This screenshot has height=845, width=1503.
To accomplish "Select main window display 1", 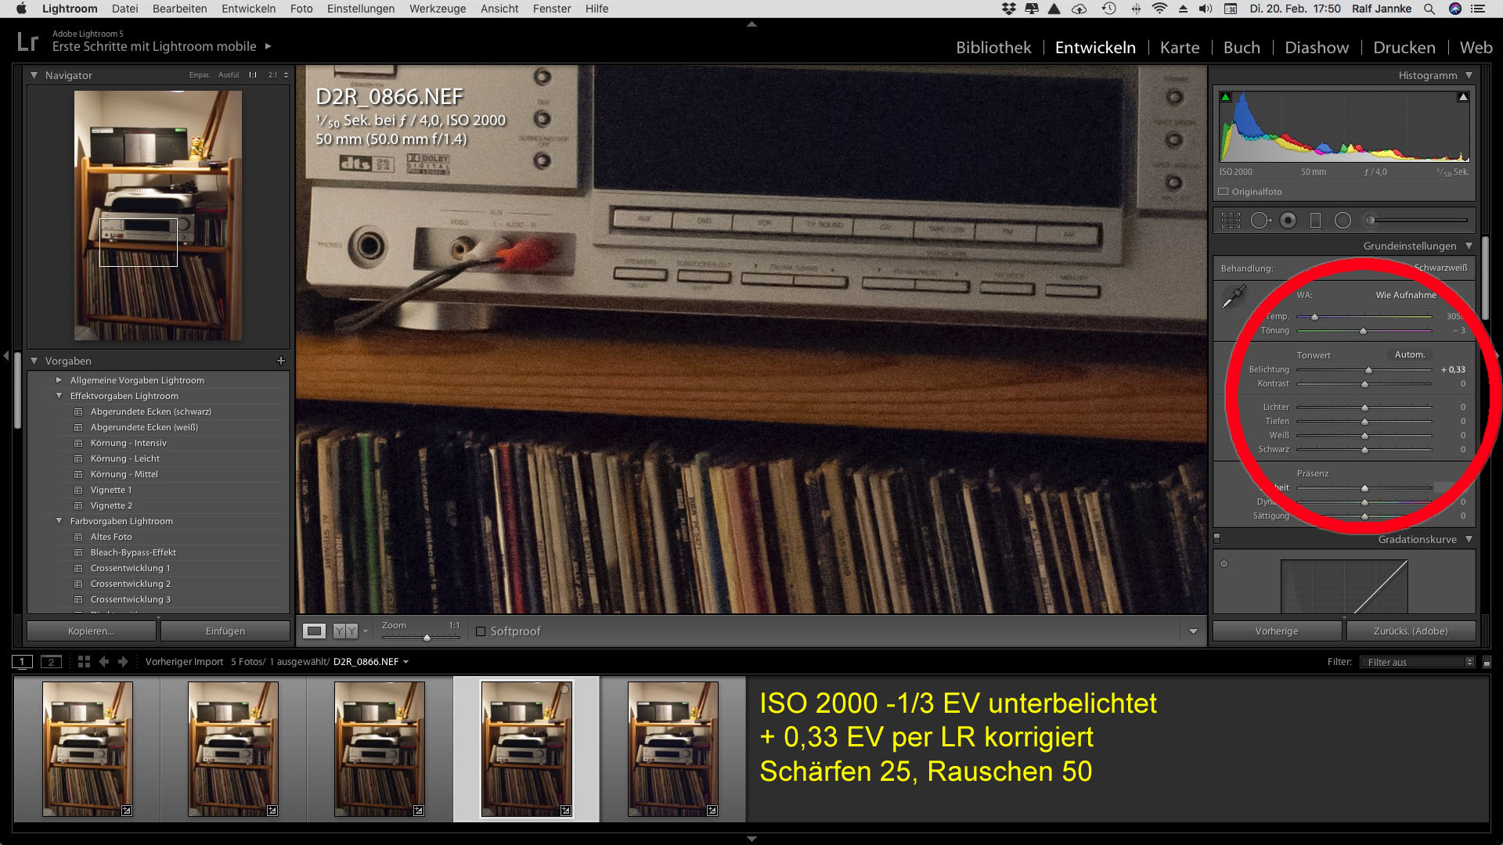I will pyautogui.click(x=23, y=661).
